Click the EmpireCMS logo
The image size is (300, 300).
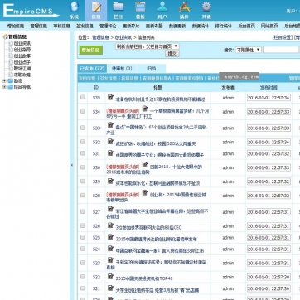(31, 10)
